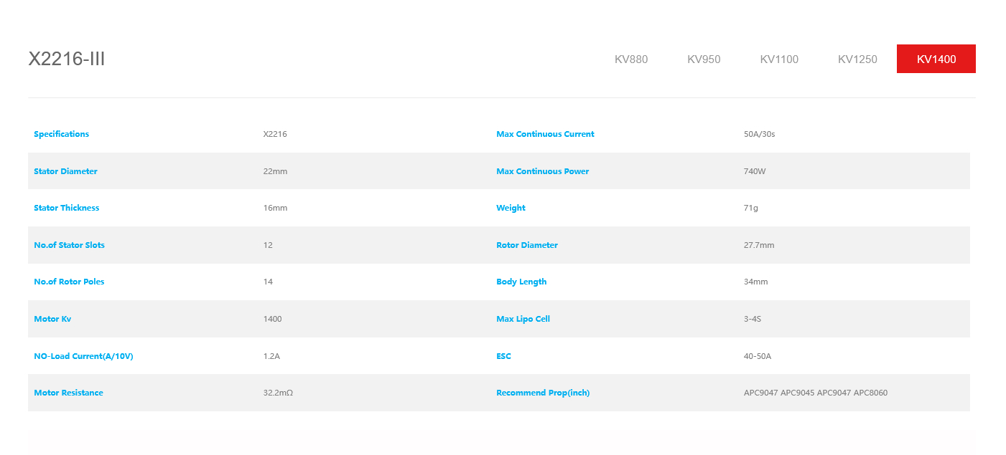Screen dimensions: 1006x455
Task: Click the 40-50A ESC value
Action: tap(758, 356)
